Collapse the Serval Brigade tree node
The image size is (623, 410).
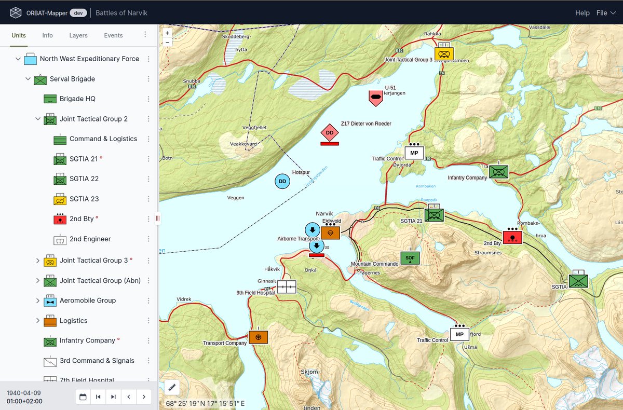28,79
